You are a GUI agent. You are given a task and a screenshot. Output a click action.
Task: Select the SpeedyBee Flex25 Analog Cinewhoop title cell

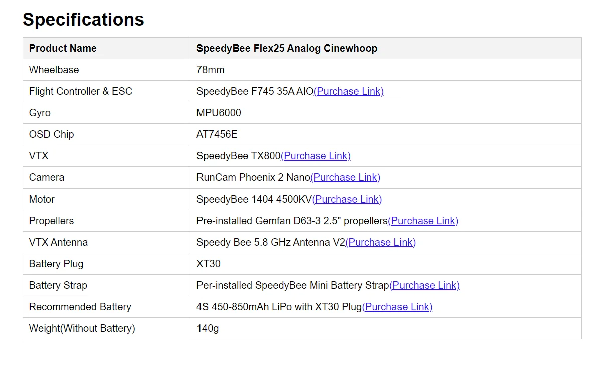(x=287, y=48)
